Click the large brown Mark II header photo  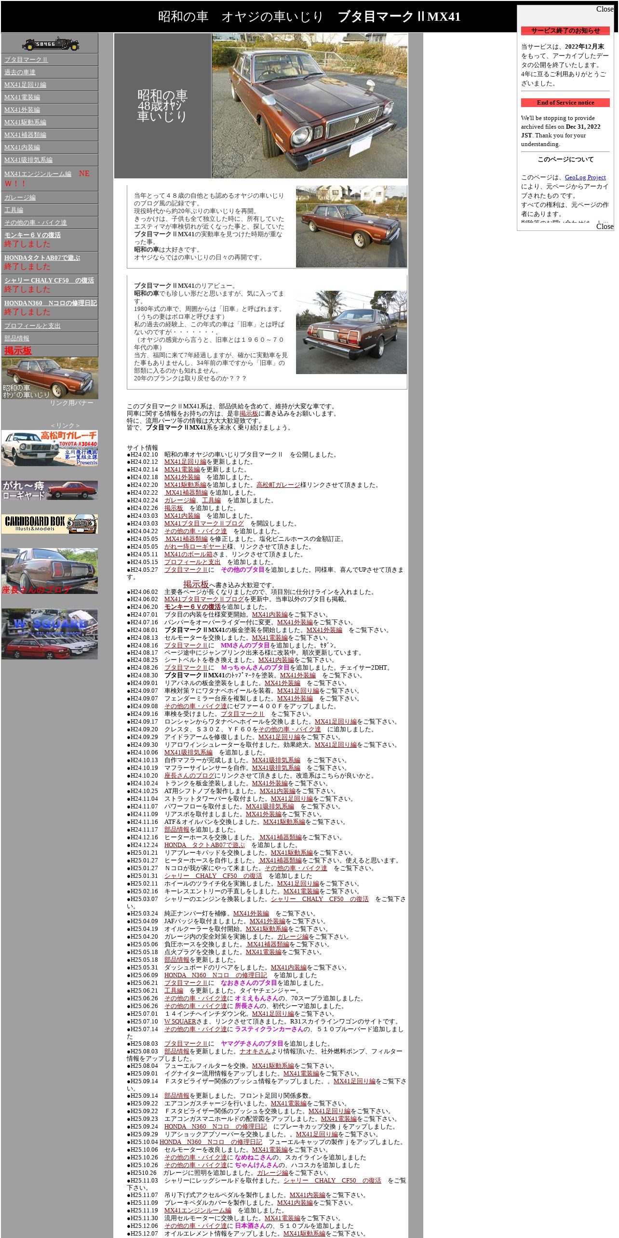[309, 106]
